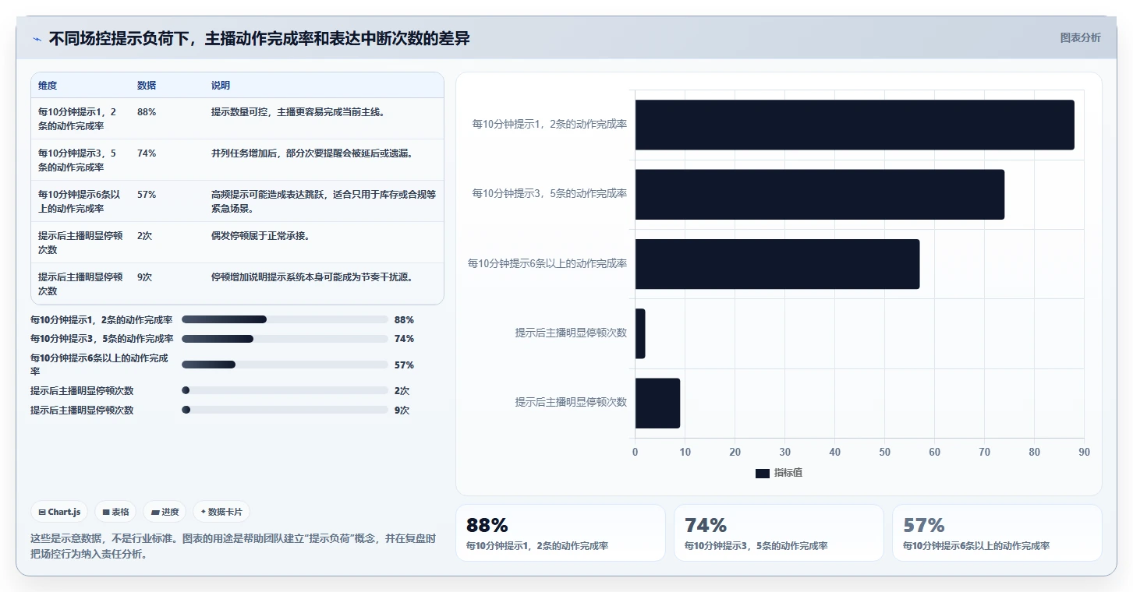This screenshot has height=592, width=1133.
Task: Click the 88% progress bar
Action: coord(285,319)
